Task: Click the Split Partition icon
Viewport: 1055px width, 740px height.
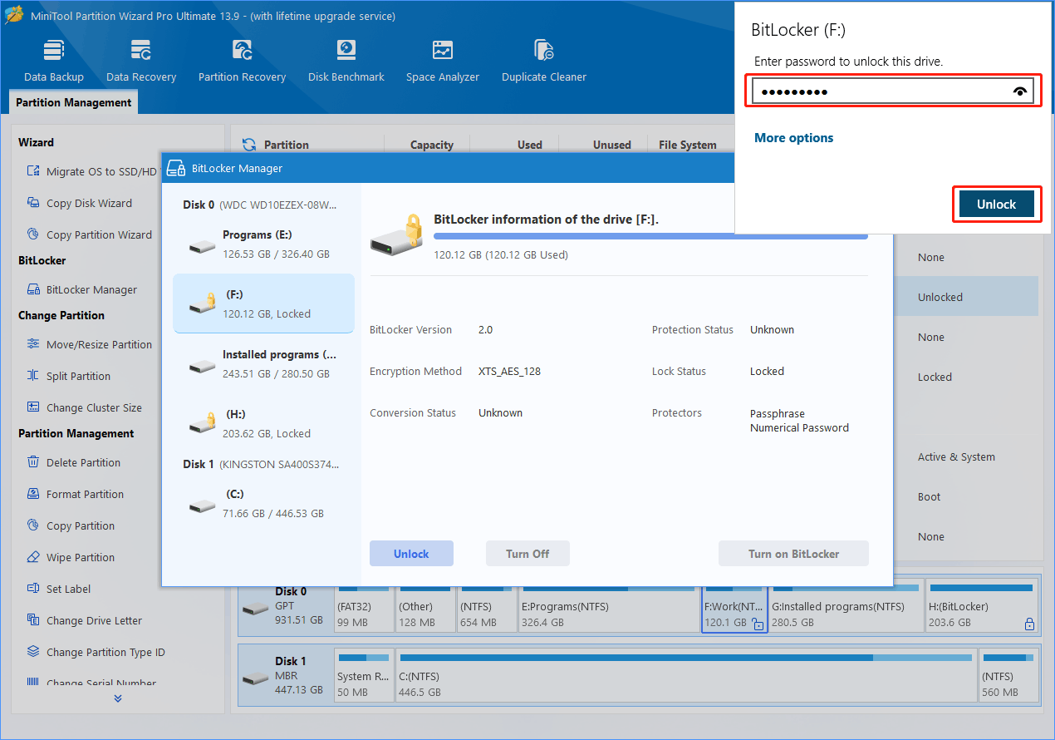Action: [33, 376]
